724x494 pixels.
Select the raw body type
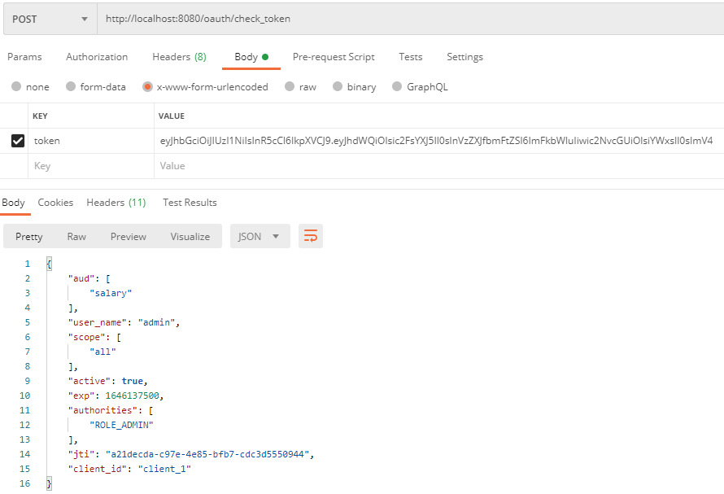[x=301, y=87]
